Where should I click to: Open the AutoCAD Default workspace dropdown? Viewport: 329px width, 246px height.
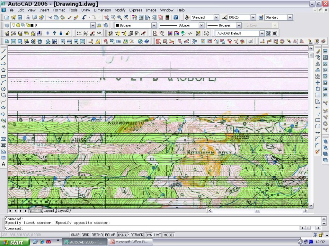262,33
